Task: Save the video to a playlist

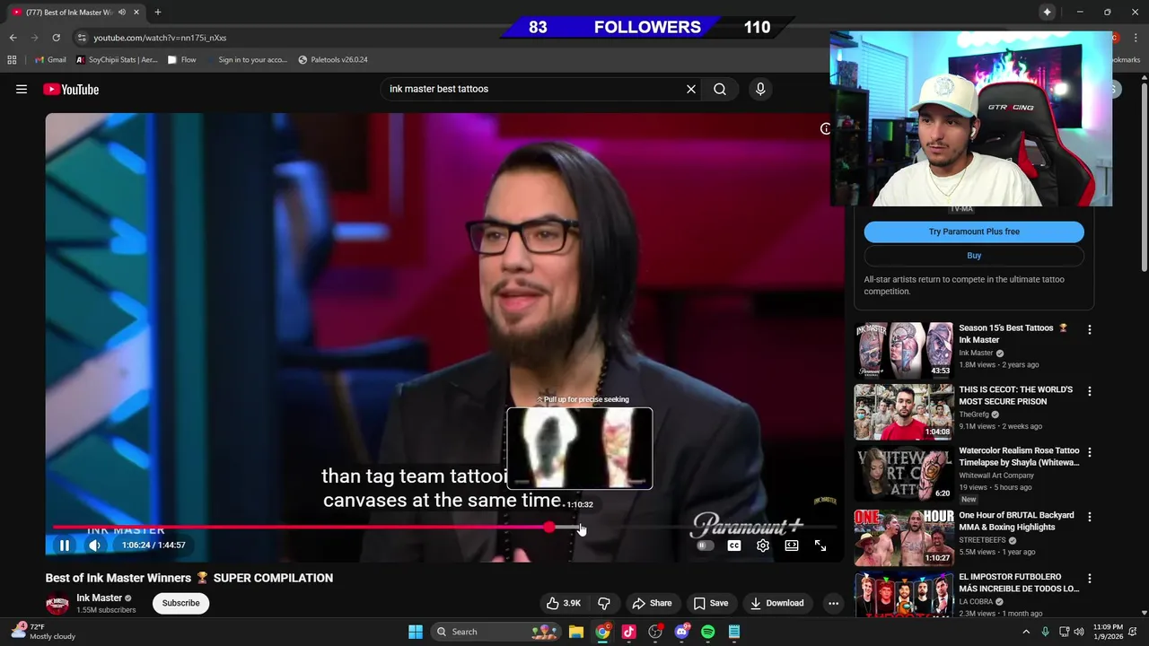Action: point(711,603)
